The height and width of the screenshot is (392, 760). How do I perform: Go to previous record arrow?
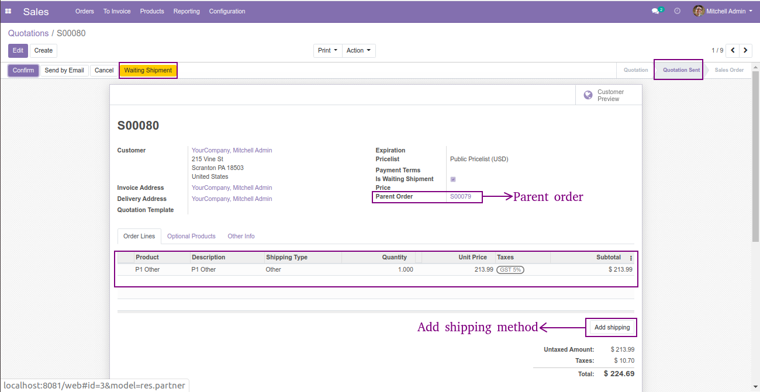click(x=733, y=50)
